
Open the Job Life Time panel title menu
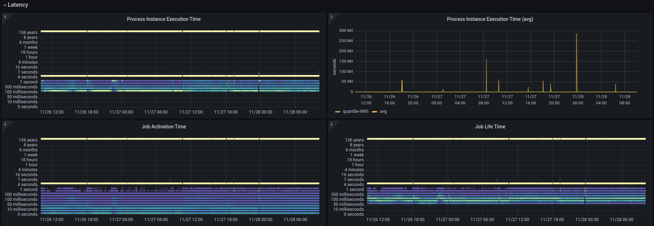pyautogui.click(x=490, y=127)
